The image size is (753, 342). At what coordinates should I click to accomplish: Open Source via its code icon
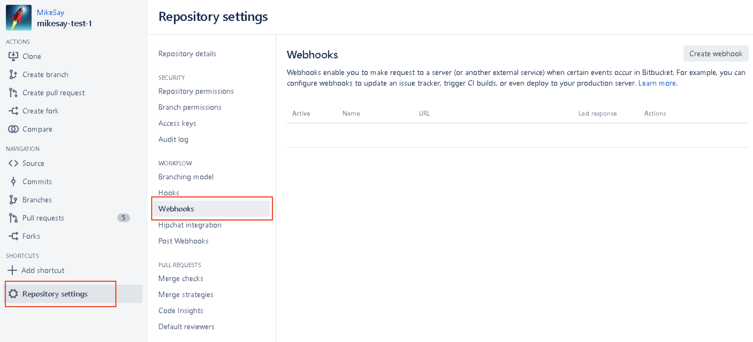pos(13,163)
